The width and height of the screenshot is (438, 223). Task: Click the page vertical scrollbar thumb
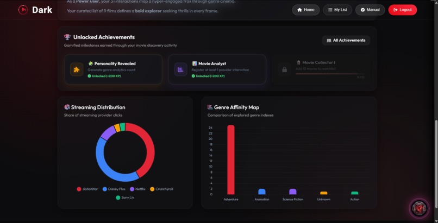(x=436, y=164)
